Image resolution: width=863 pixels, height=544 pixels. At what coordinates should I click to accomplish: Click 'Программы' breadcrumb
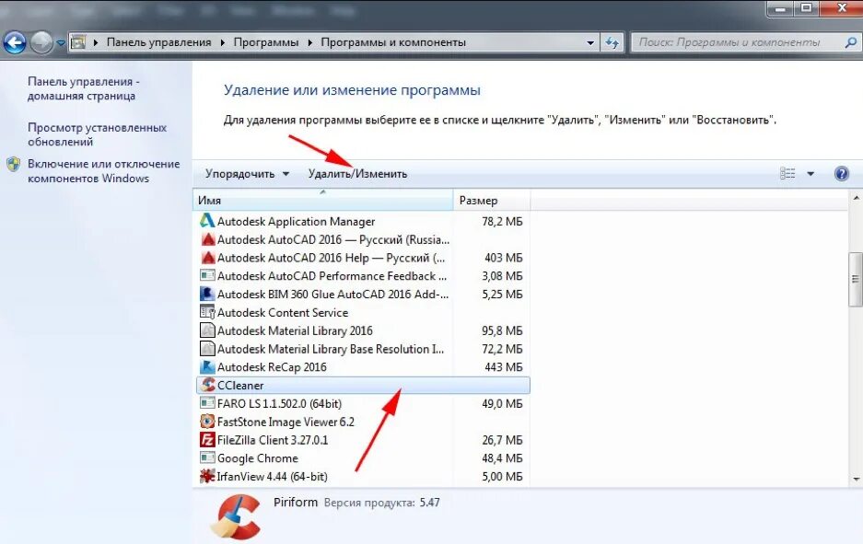(266, 42)
